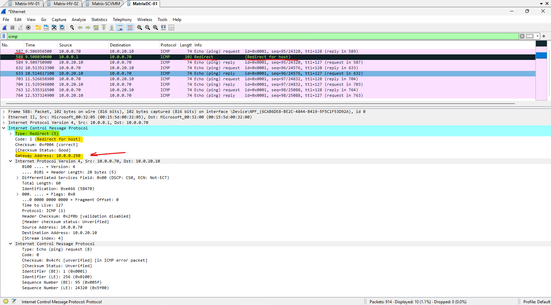
Task: Open the Telephony menu
Action: (122, 20)
